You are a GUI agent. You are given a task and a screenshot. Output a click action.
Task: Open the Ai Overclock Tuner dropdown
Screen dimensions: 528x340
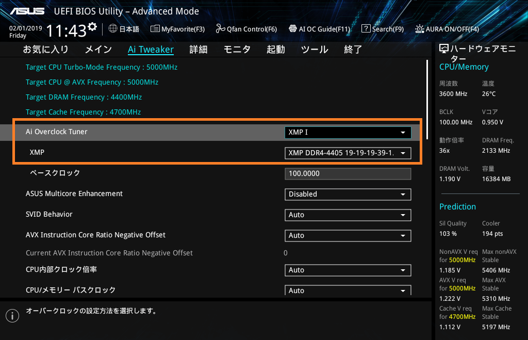348,133
